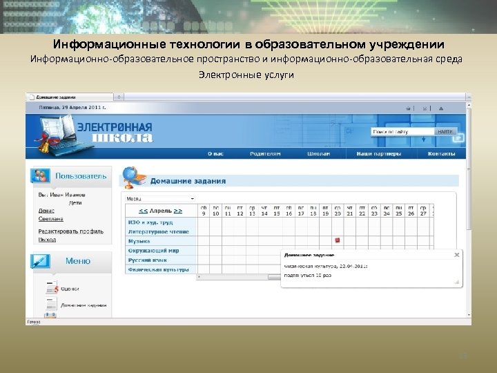Click the calendar table's horizontal scrollbar left arrow
The image size is (497, 373).
199,277
